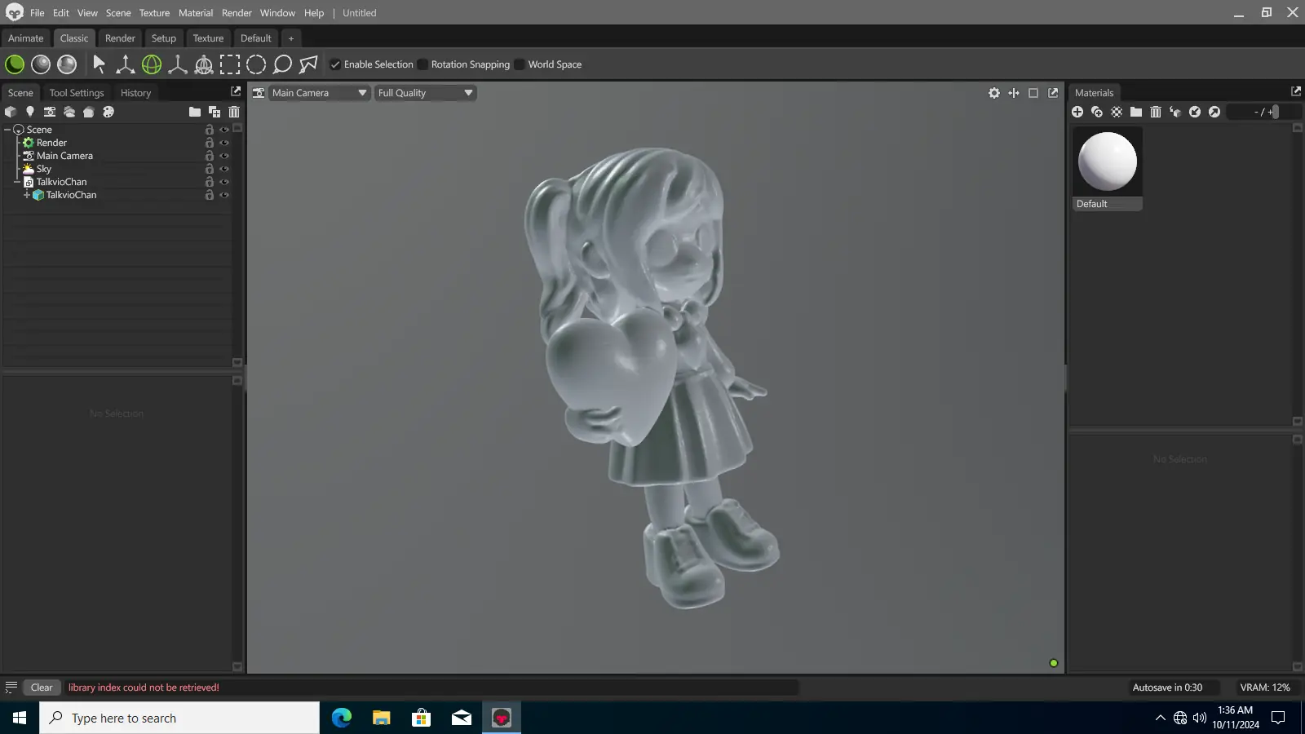The image size is (1305, 734).
Task: Enable World Space checkbox
Action: (520, 64)
